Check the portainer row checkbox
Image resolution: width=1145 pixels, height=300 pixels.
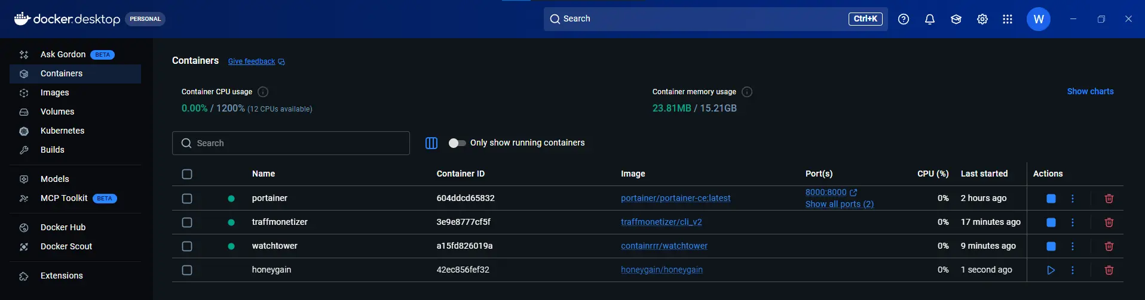pyautogui.click(x=187, y=199)
